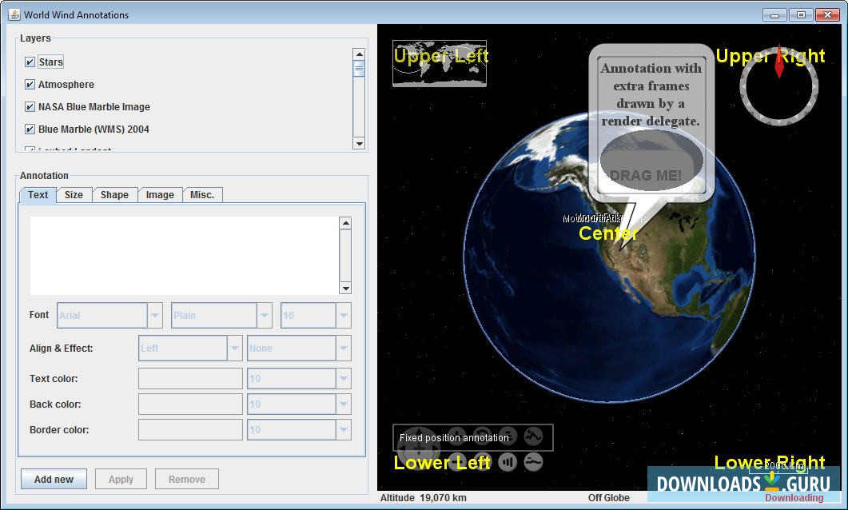Disable the Atmosphere layer

[x=30, y=84]
